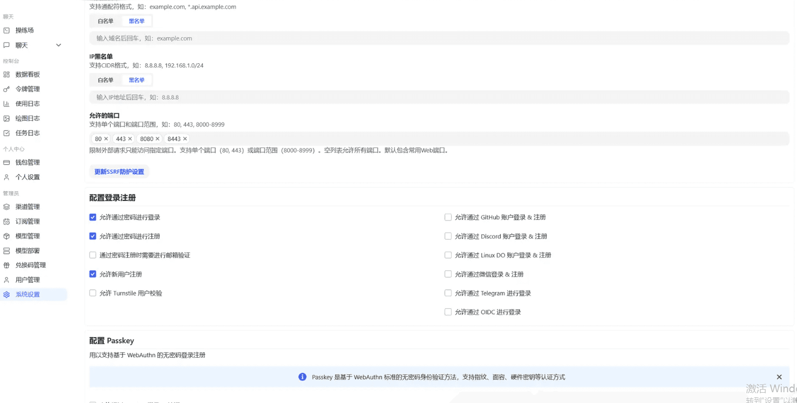
Task: Click the 聊天 speech bubble icon
Action: point(7,45)
